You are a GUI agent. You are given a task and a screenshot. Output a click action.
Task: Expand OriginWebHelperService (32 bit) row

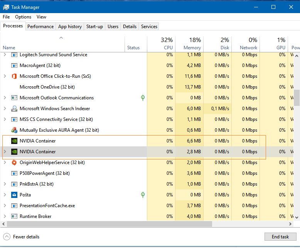pyautogui.click(x=5, y=163)
